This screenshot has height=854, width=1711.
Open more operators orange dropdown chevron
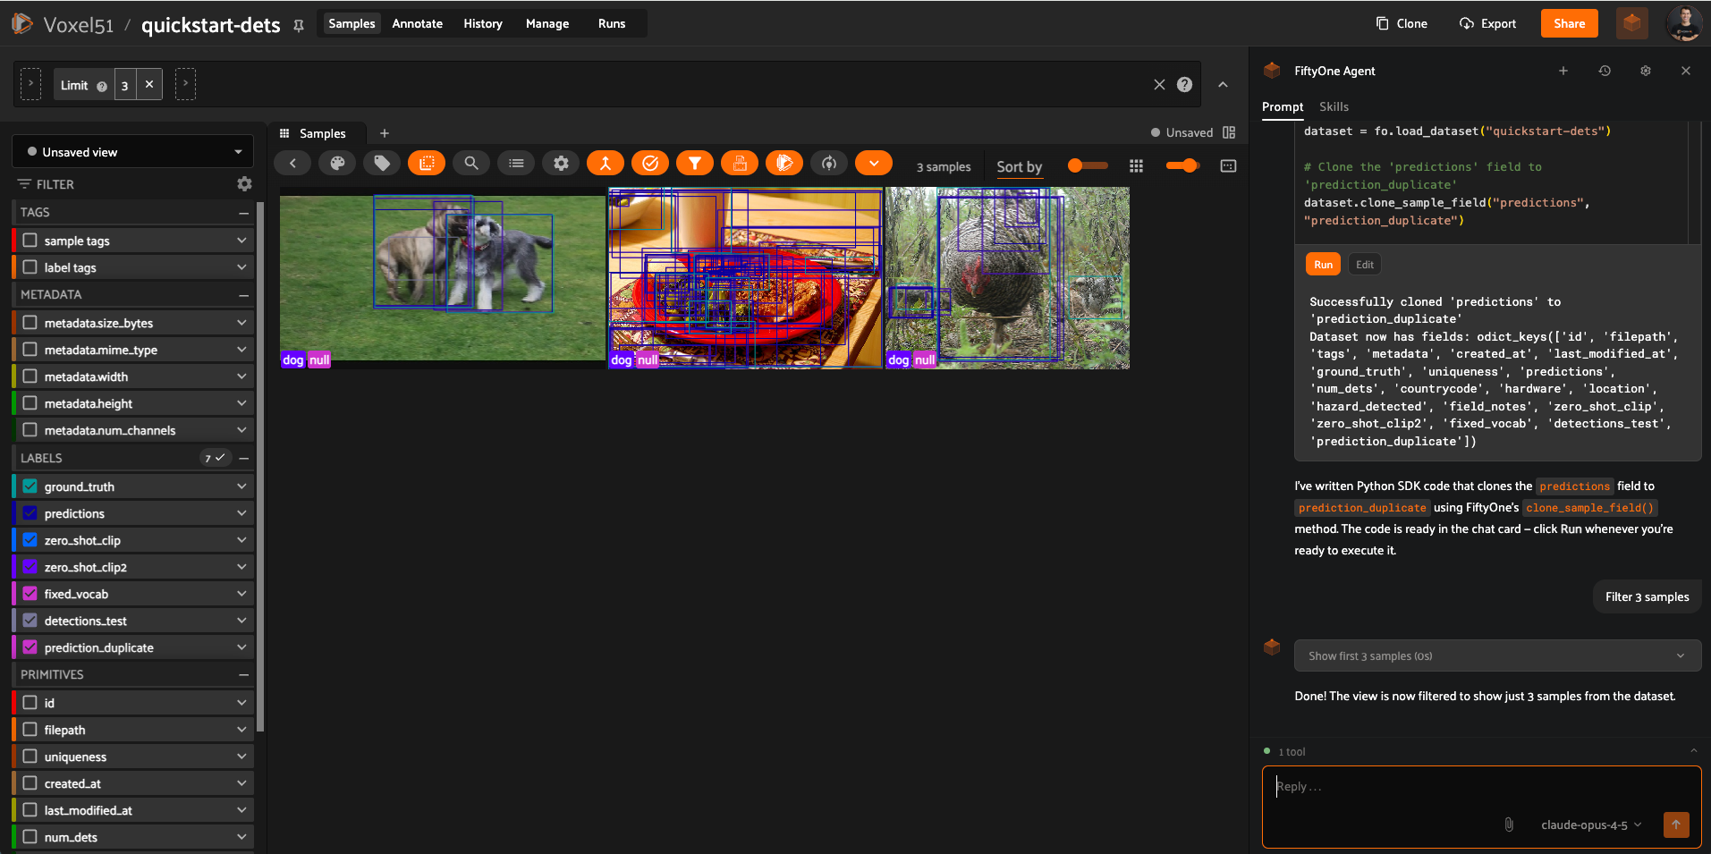click(874, 163)
